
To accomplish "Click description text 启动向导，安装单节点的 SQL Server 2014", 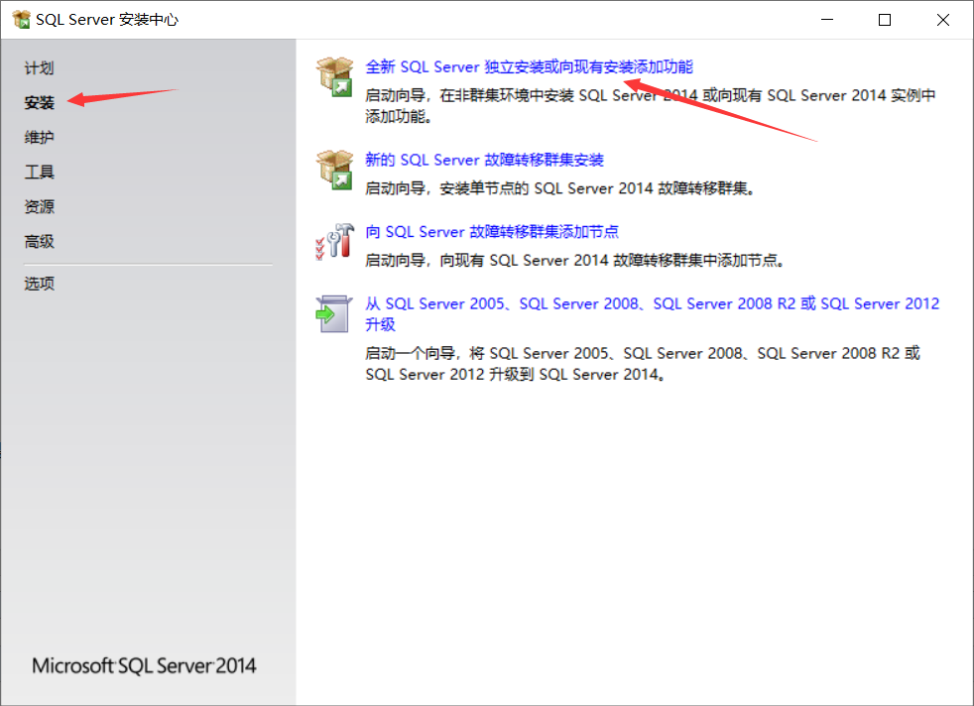I will [559, 188].
